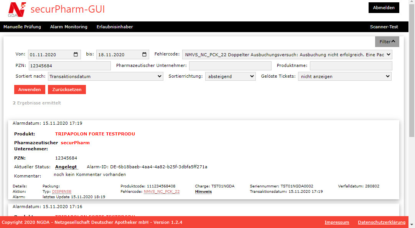Viewport: 415px width, 228px height.
Task: Go to Alarm Monitoring
Action: 69,27
